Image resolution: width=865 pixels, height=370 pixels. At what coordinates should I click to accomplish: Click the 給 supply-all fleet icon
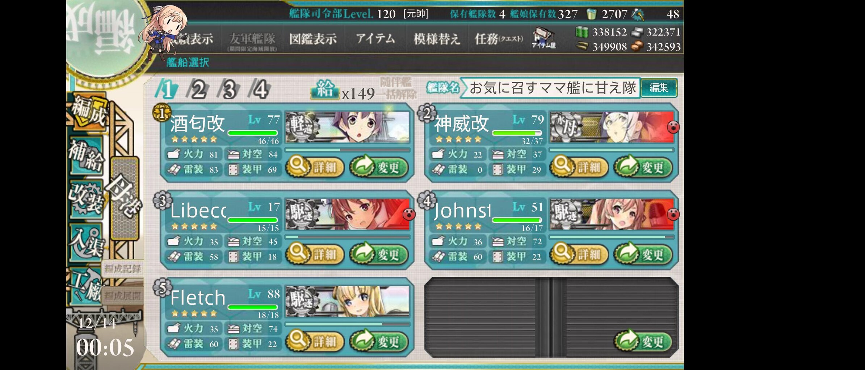click(x=324, y=89)
